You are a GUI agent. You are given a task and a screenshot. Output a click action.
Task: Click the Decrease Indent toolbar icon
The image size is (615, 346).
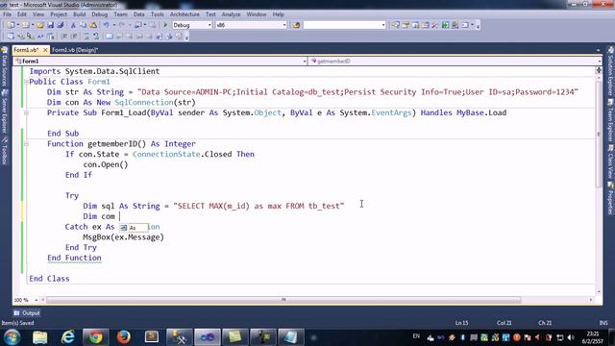point(64,37)
